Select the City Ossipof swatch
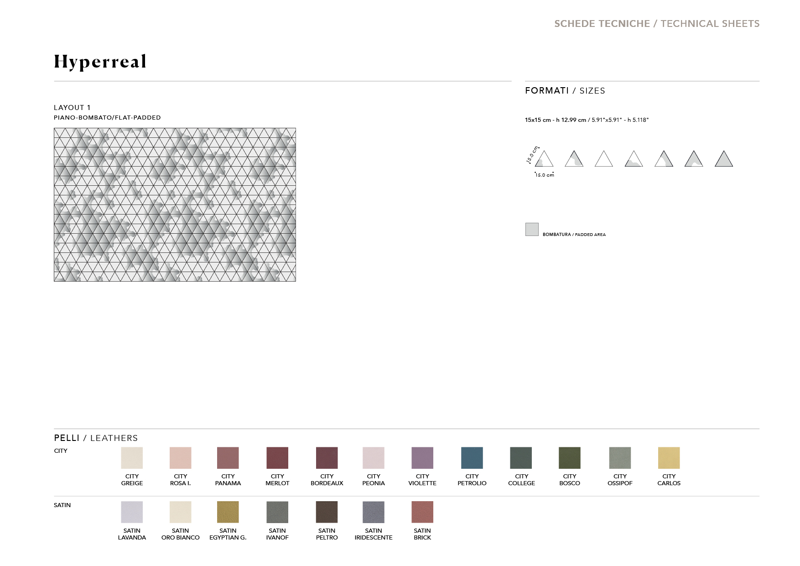The width and height of the screenshot is (800, 566). coord(620,458)
